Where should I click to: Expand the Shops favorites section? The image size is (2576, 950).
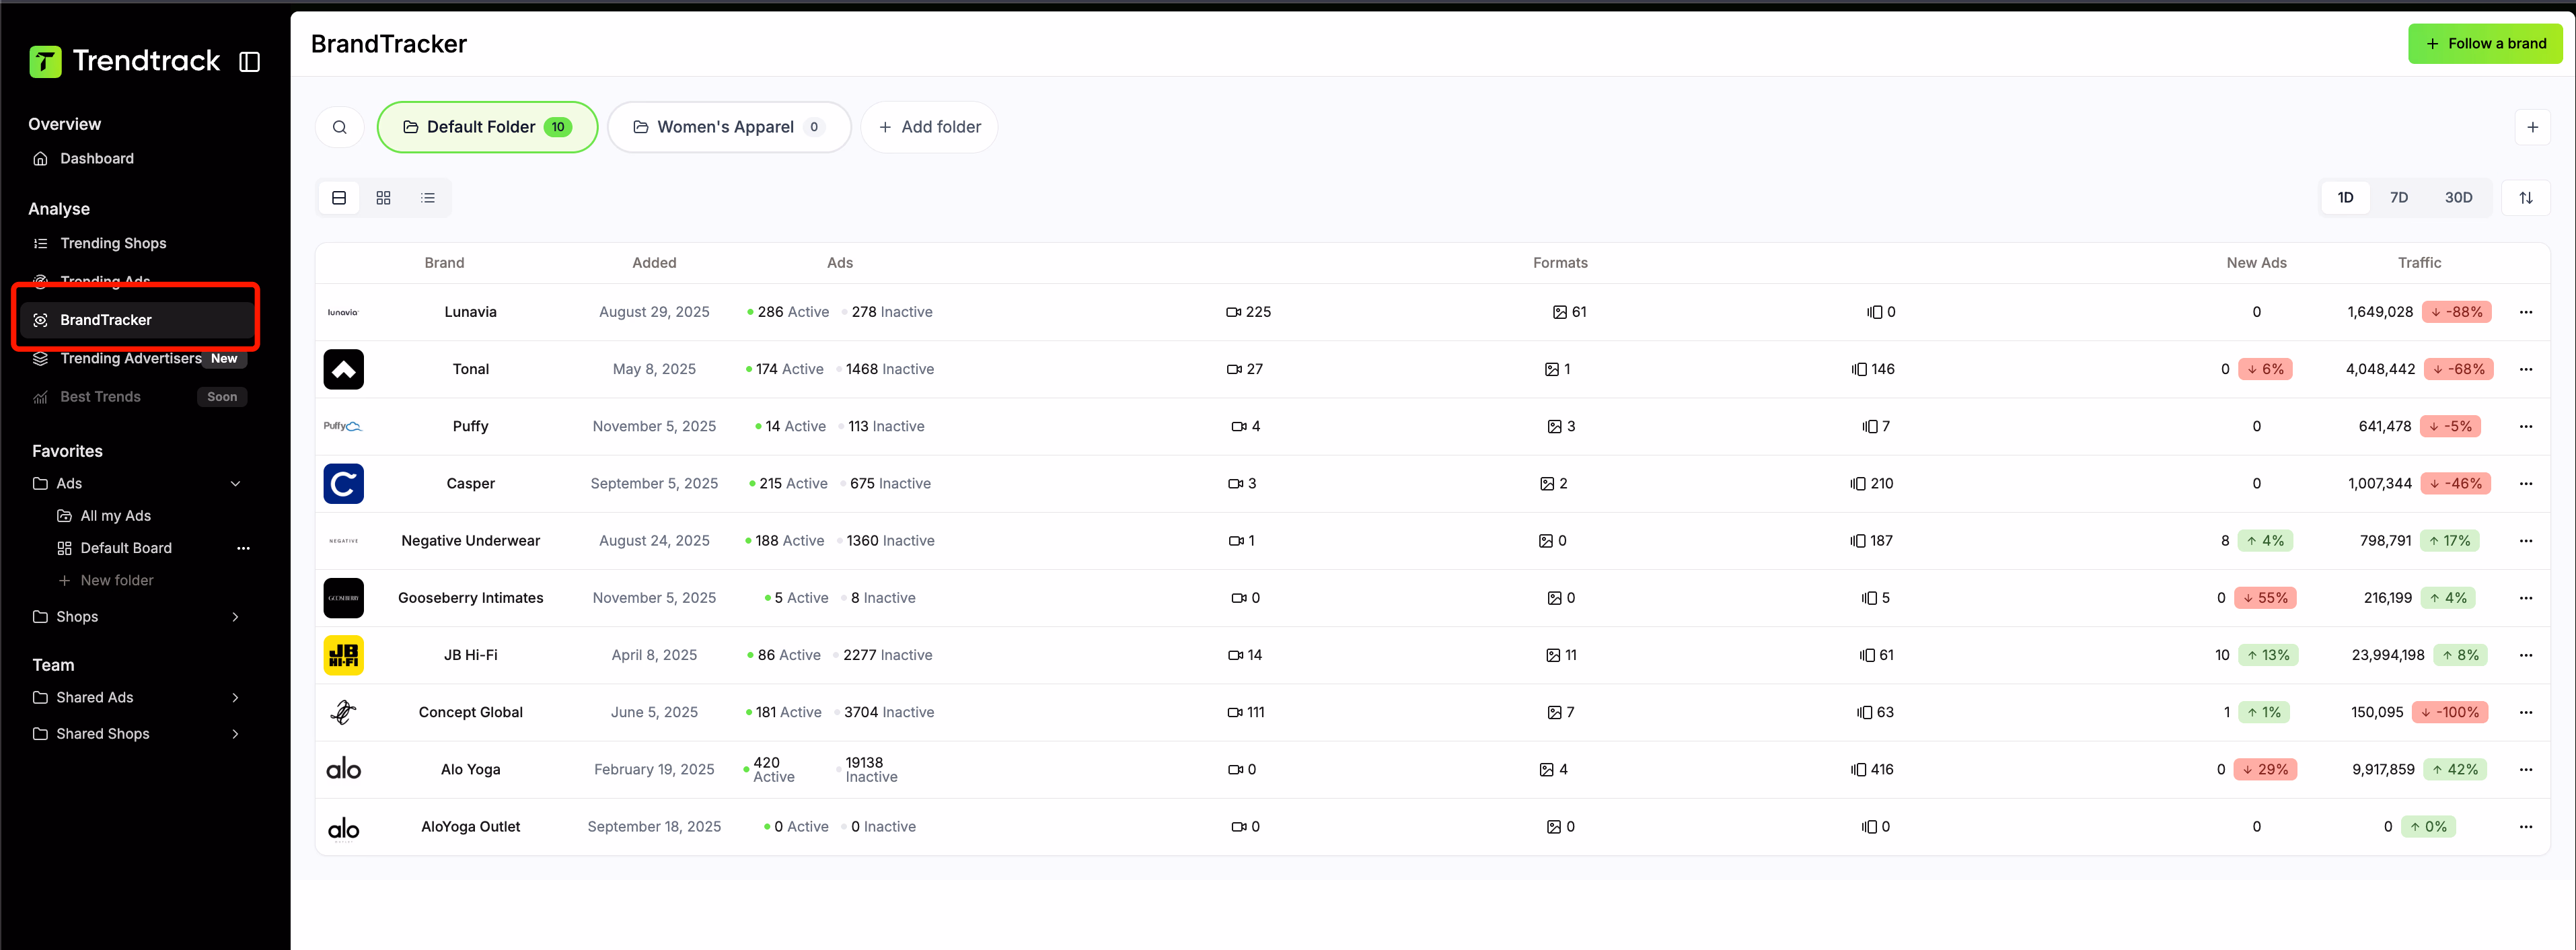pos(236,617)
